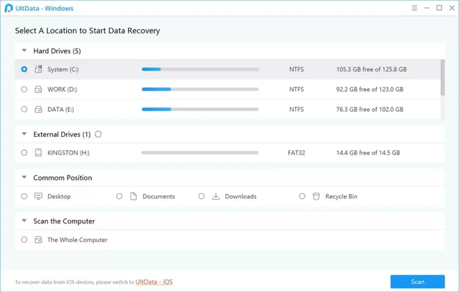
Task: Click the Desktop monitor icon
Action: 39,197
